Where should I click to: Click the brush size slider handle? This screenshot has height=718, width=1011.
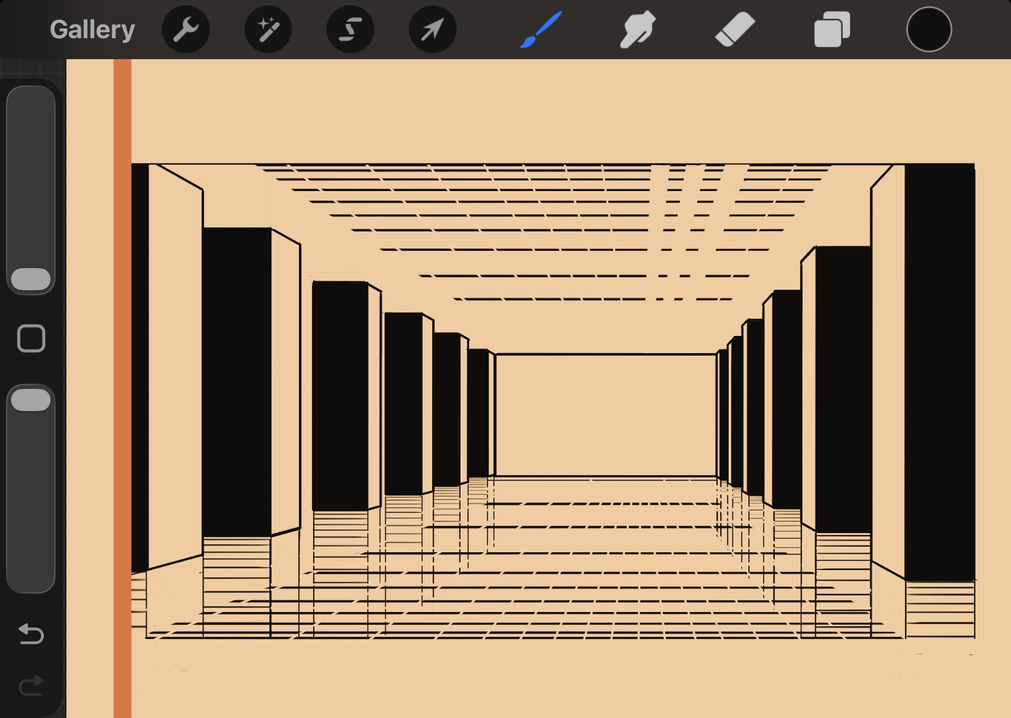pyautogui.click(x=31, y=279)
